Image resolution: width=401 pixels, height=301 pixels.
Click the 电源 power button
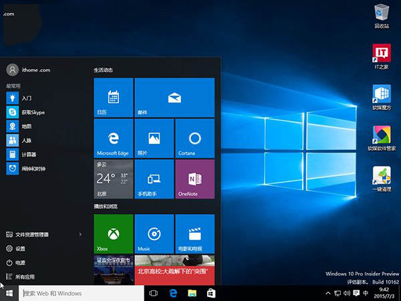[x=20, y=263]
